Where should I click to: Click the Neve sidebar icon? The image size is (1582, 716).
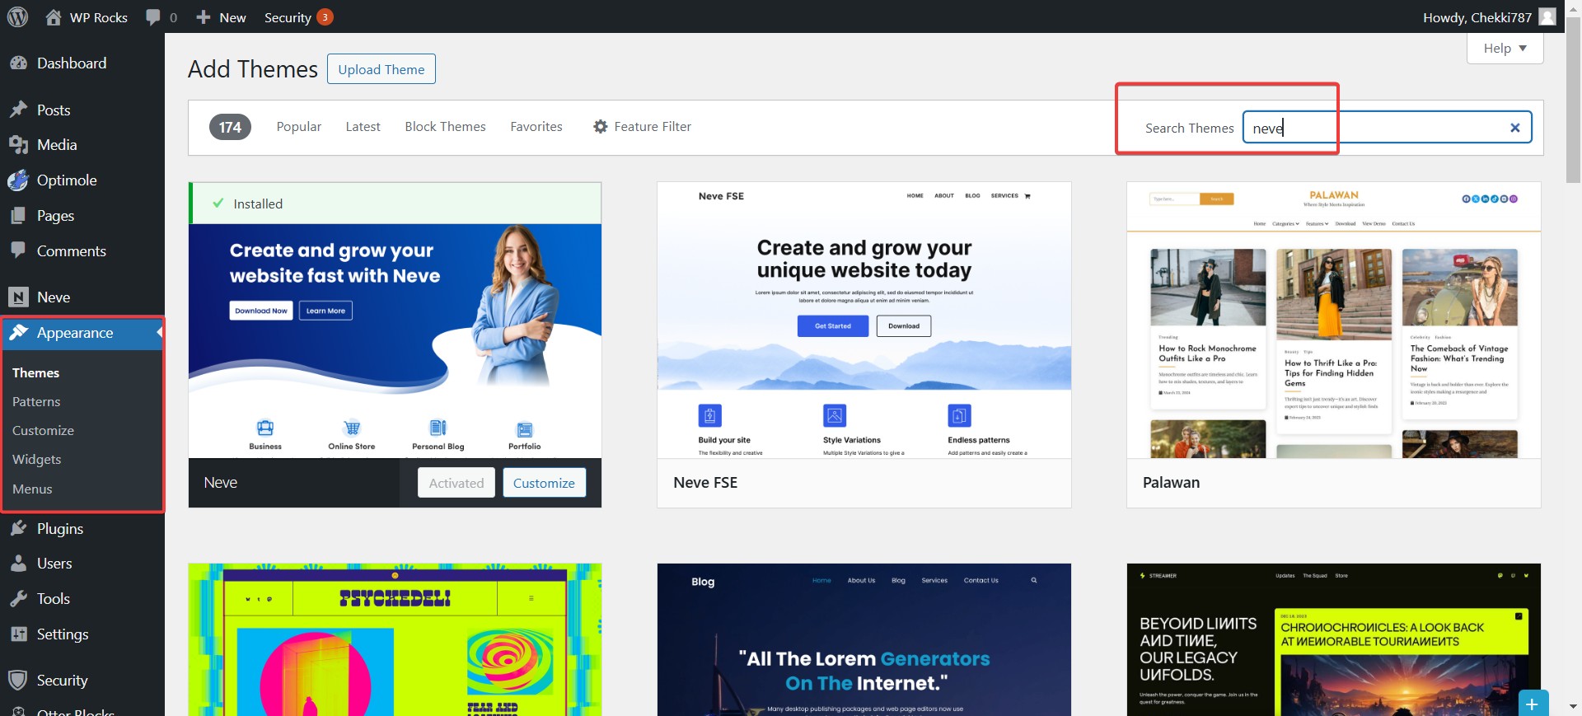[18, 297]
